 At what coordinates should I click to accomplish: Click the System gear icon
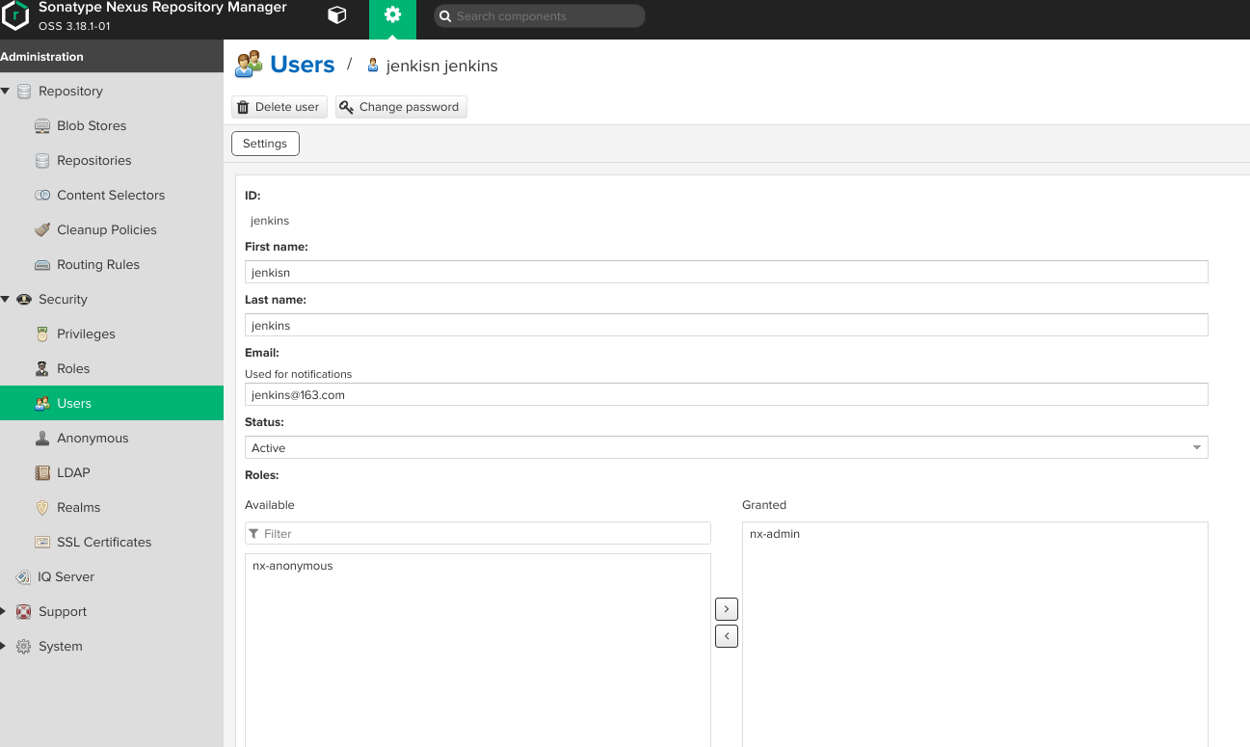coord(24,647)
